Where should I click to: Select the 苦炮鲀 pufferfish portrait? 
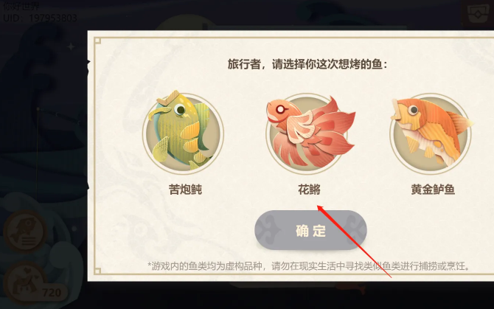pos(183,132)
